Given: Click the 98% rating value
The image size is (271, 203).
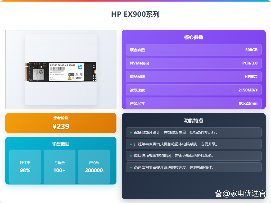Looking at the screenshot, I should [x=25, y=170].
